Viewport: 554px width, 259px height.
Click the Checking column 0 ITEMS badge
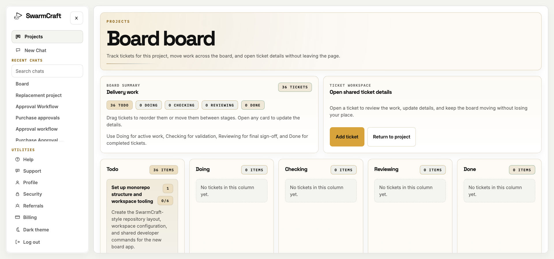(343, 170)
